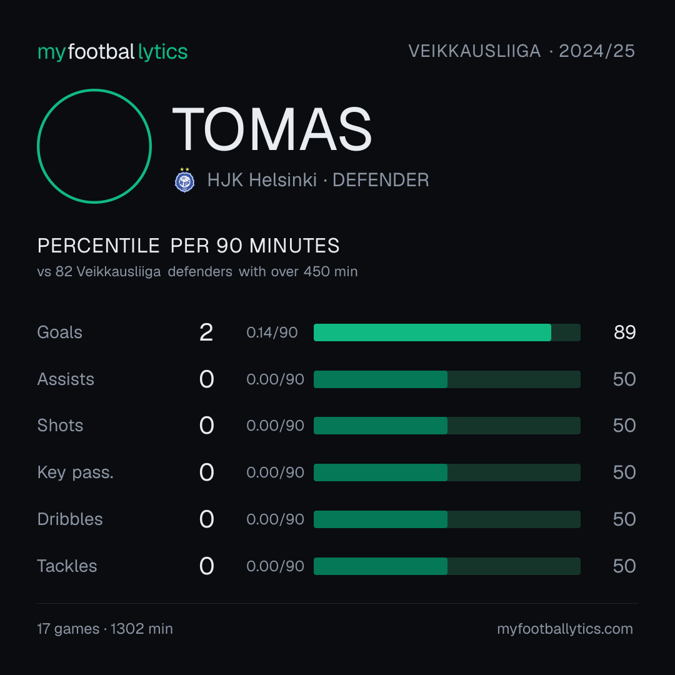
Task: Click the HJK Helsinki club crest icon
Action: tap(184, 180)
